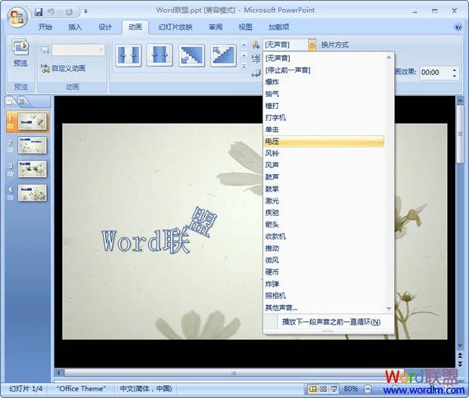The height and width of the screenshot is (398, 469).
Task: Save the presentation with the floppy icon
Action: tap(39, 12)
